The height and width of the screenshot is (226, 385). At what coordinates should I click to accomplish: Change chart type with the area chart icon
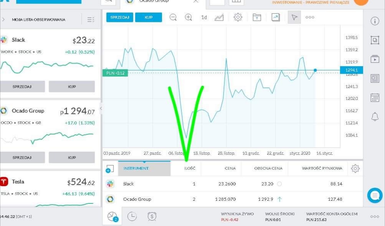tap(219, 17)
